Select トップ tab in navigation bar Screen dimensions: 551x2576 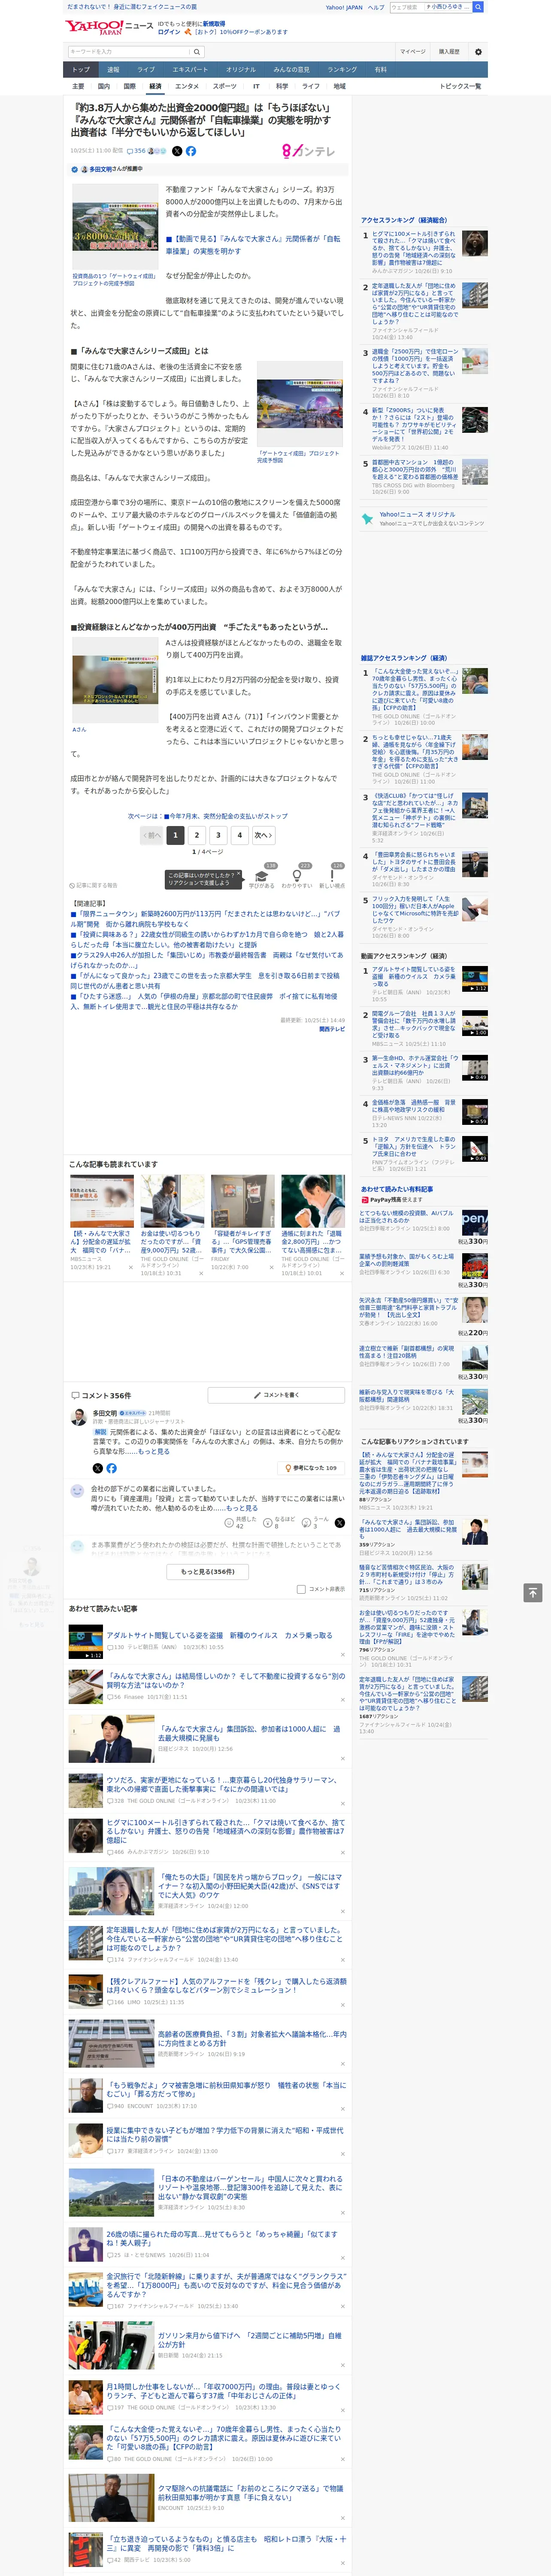(x=81, y=70)
